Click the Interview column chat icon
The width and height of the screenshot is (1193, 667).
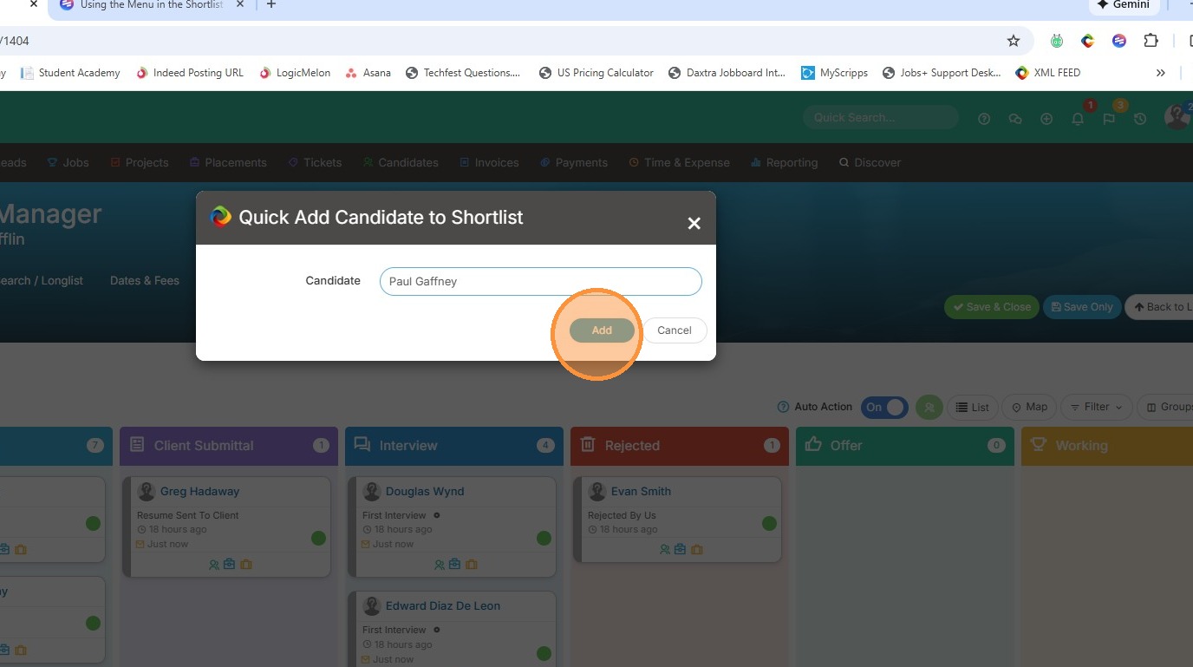click(x=362, y=444)
